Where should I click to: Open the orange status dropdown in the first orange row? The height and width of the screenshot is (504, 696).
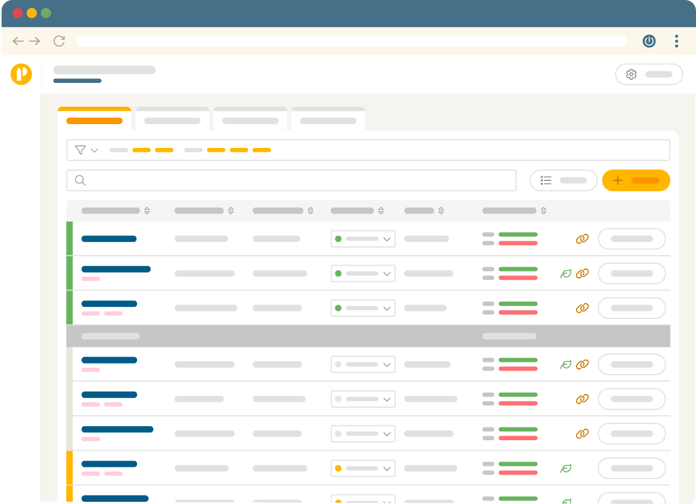pyautogui.click(x=363, y=468)
